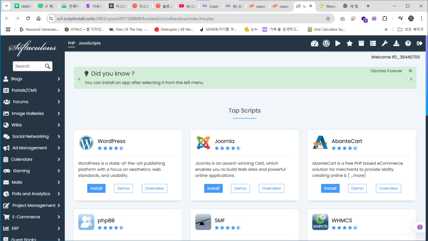Open the script ratings star icon in top bar
428x241 pixels.
click(x=349, y=43)
